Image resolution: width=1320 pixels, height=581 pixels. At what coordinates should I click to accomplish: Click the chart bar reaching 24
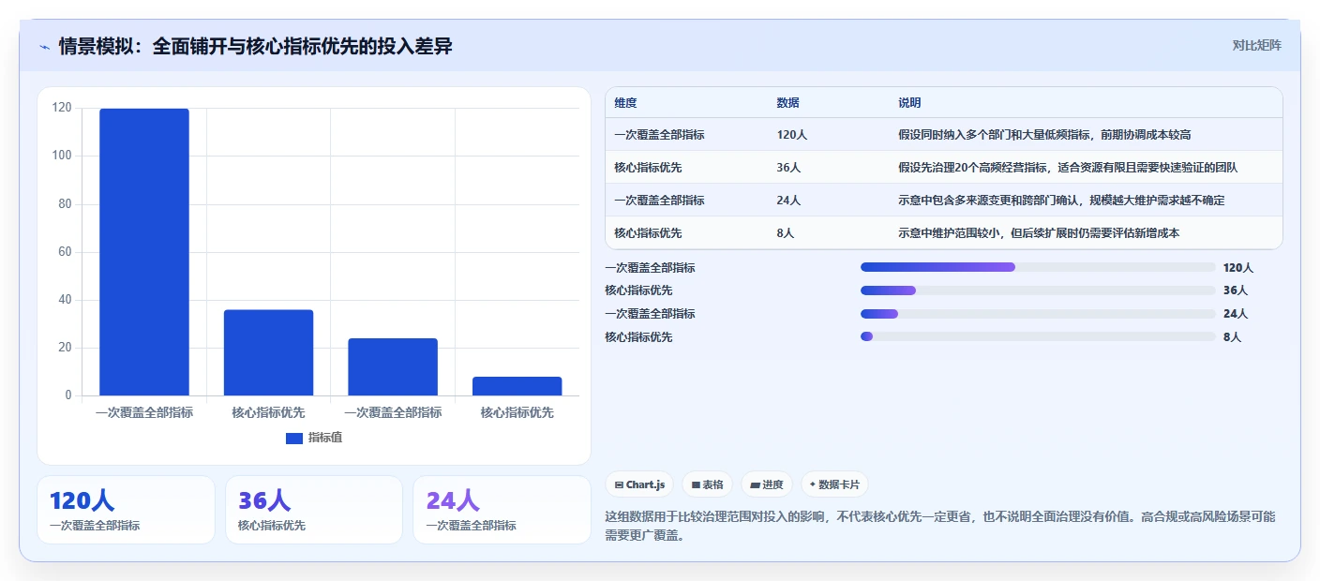tap(393, 366)
